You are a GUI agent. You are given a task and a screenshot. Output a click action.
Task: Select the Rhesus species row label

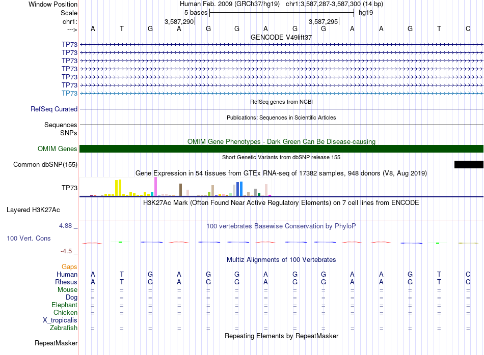(66, 282)
